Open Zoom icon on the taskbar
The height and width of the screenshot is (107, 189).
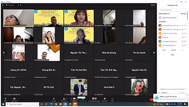coord(65,104)
